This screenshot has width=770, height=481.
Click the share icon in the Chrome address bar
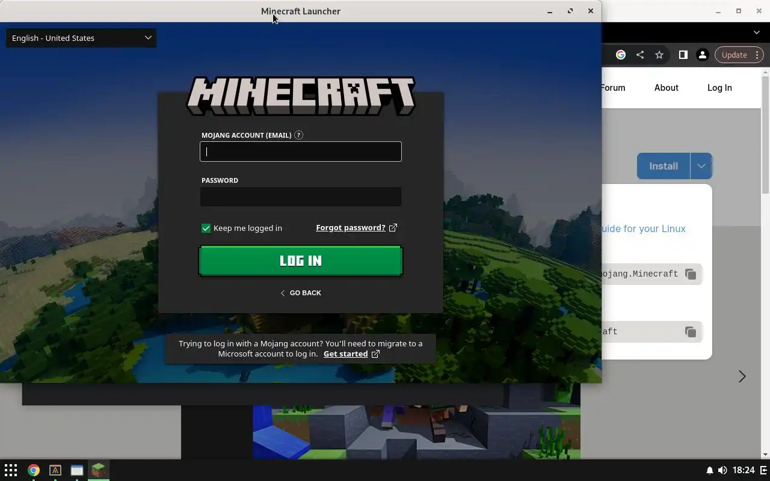tap(640, 55)
